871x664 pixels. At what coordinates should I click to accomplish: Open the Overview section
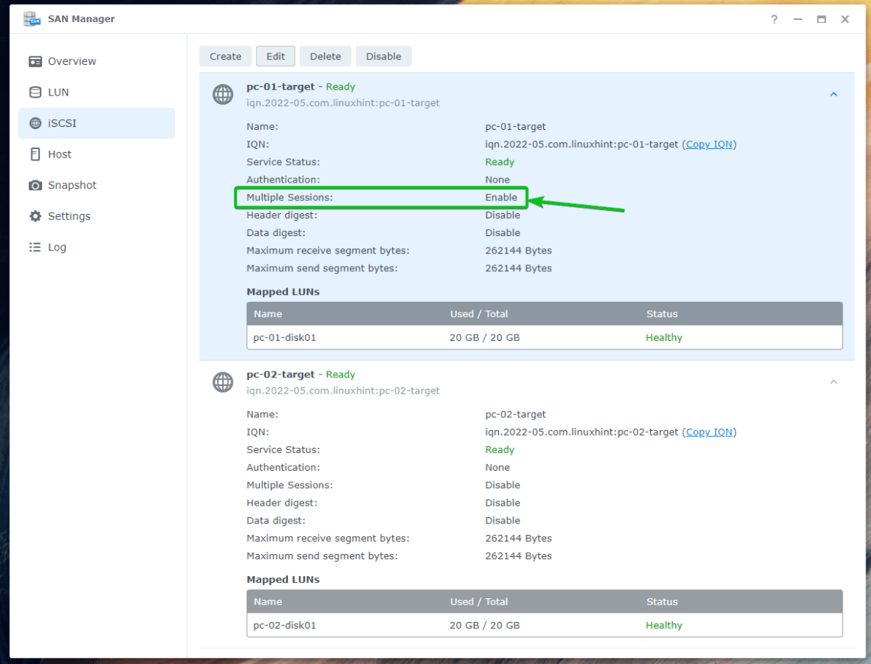point(72,61)
